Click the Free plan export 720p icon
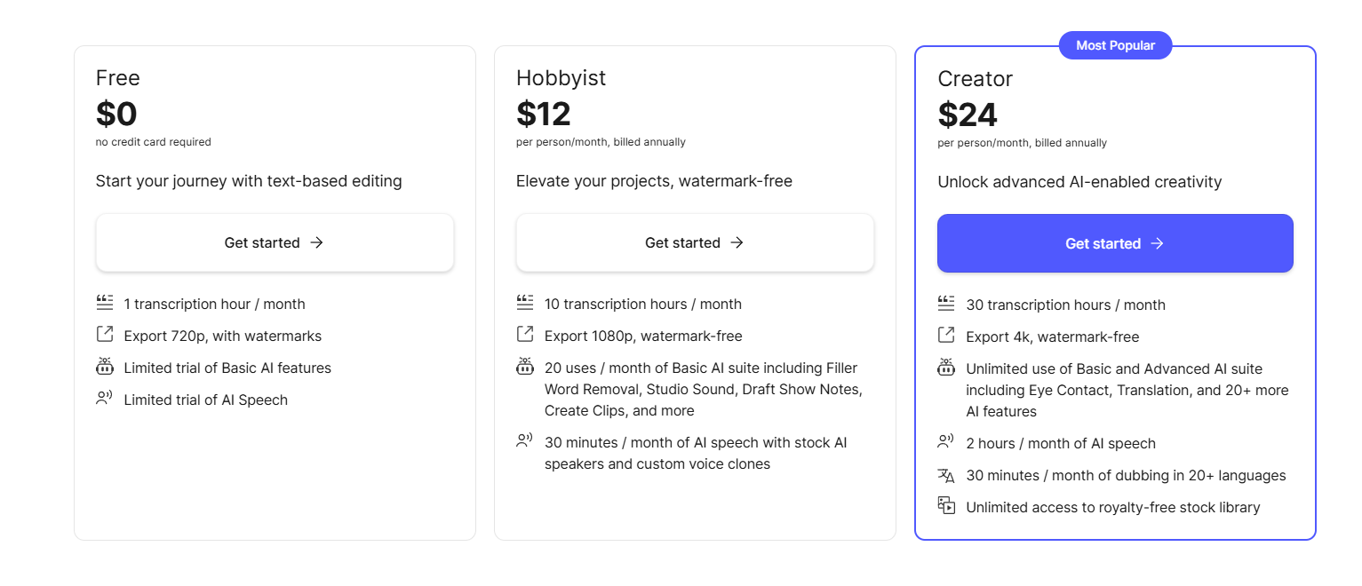 point(105,335)
